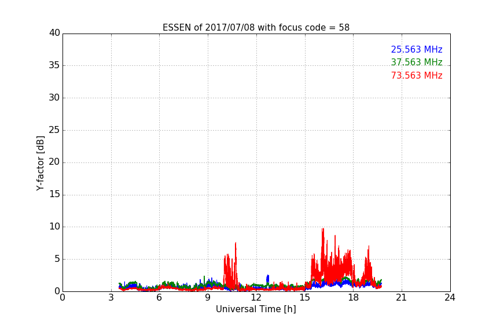Click the red "73.563 MHz" legend label
Screen dimensions: 500x333
pyautogui.click(x=417, y=76)
